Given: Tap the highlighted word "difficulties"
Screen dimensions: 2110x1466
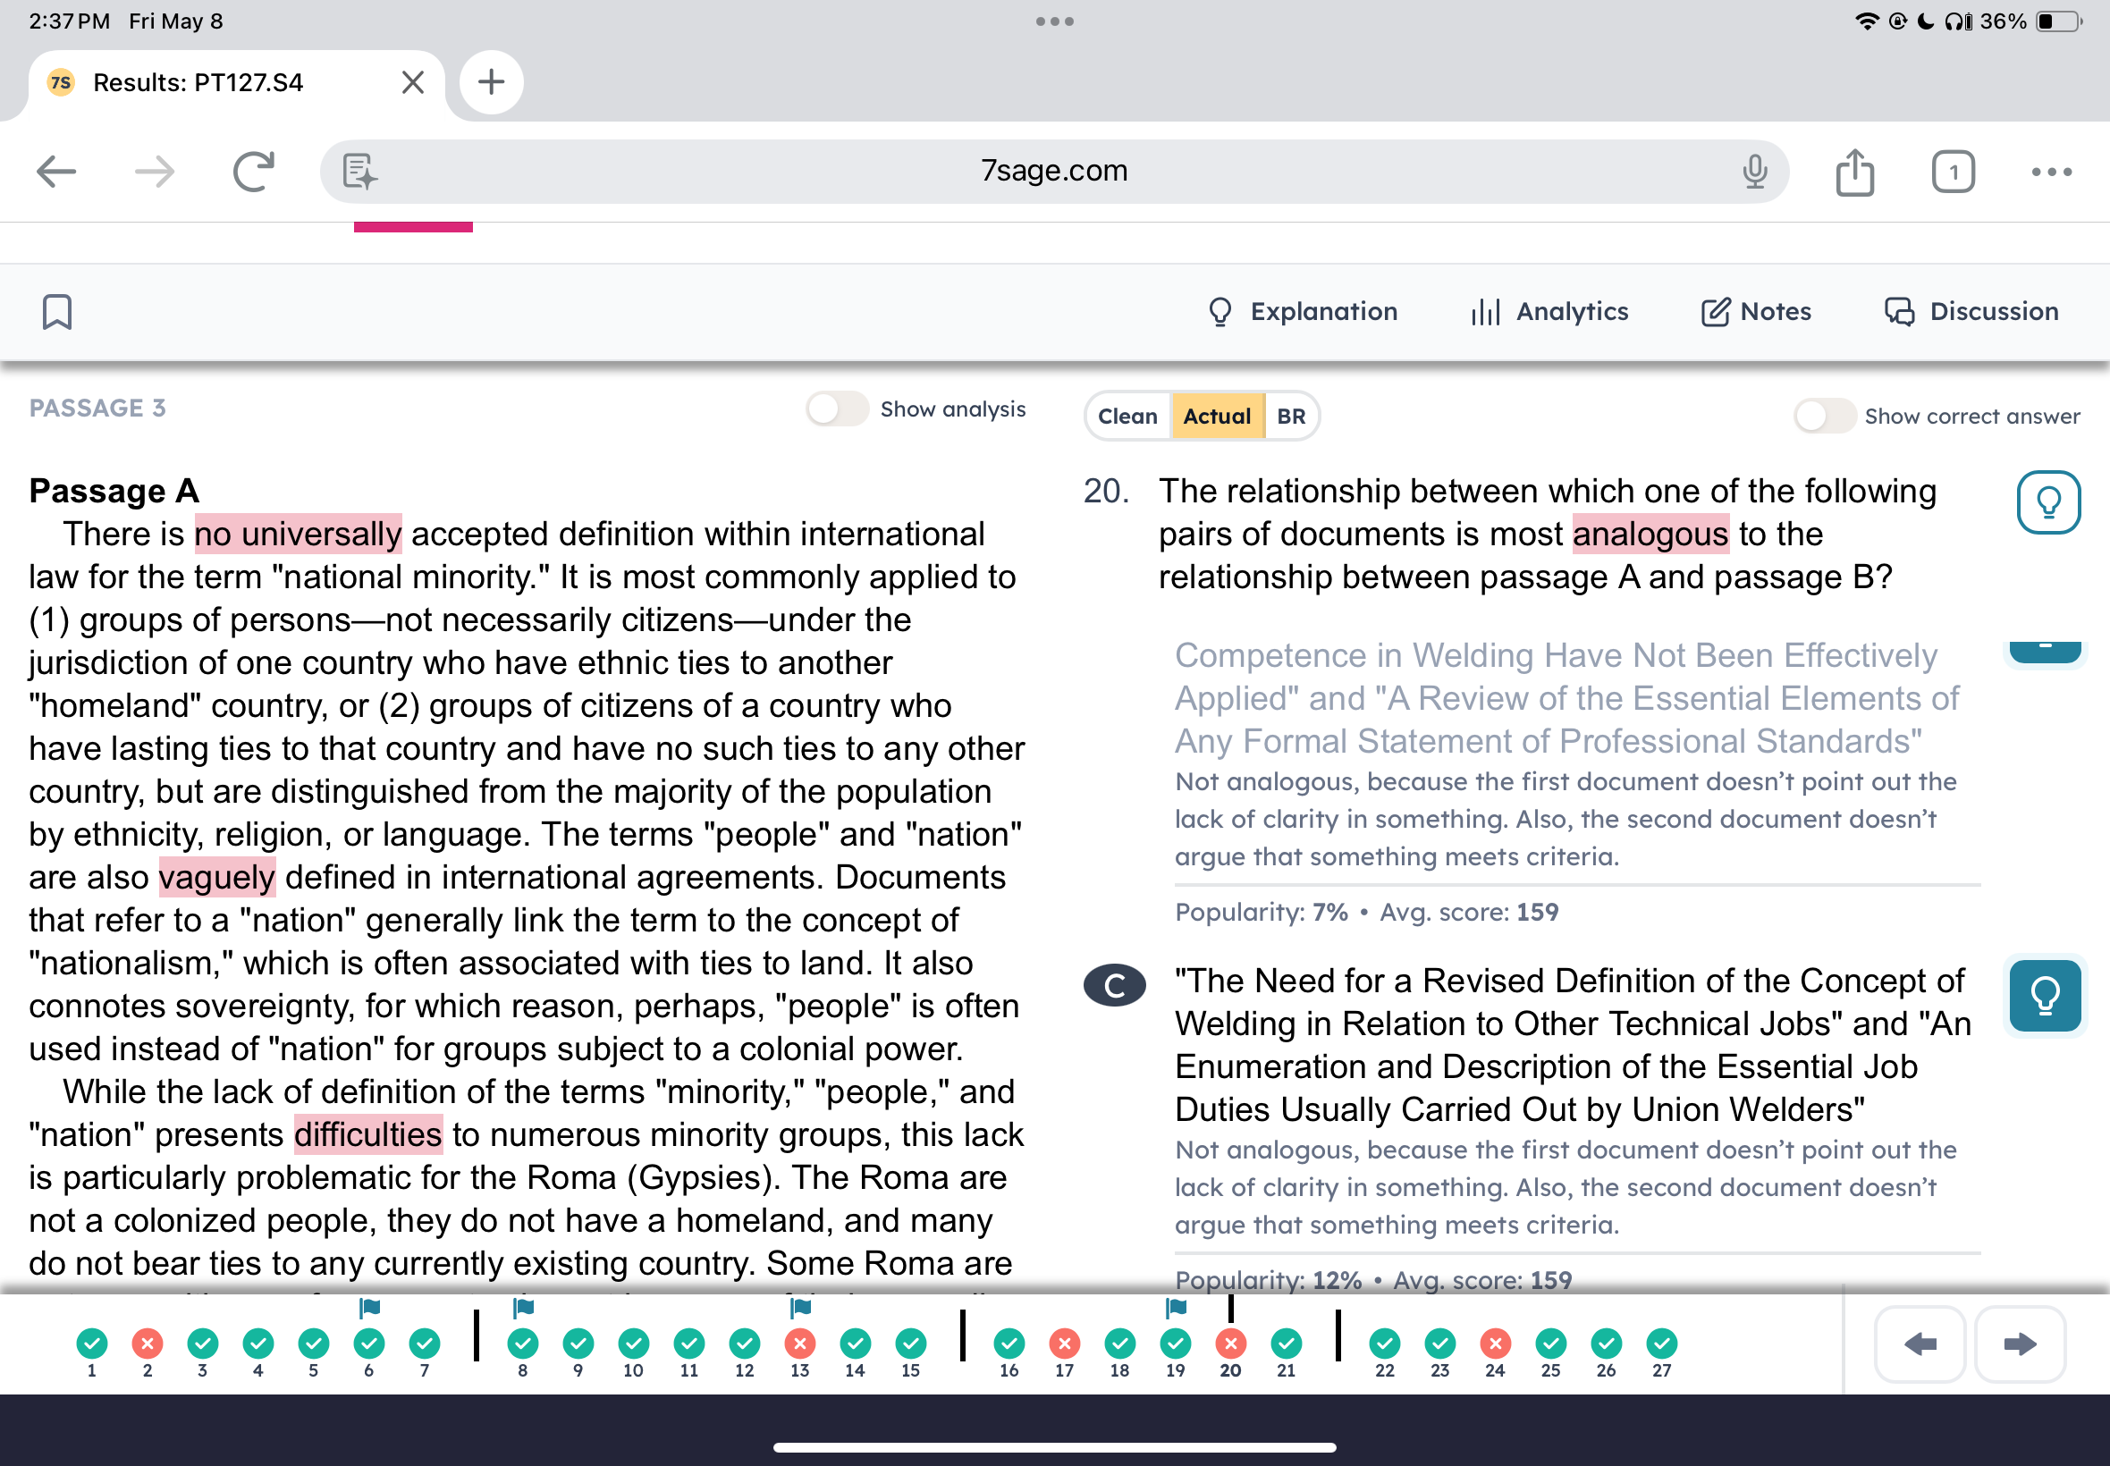Looking at the screenshot, I should point(368,1134).
